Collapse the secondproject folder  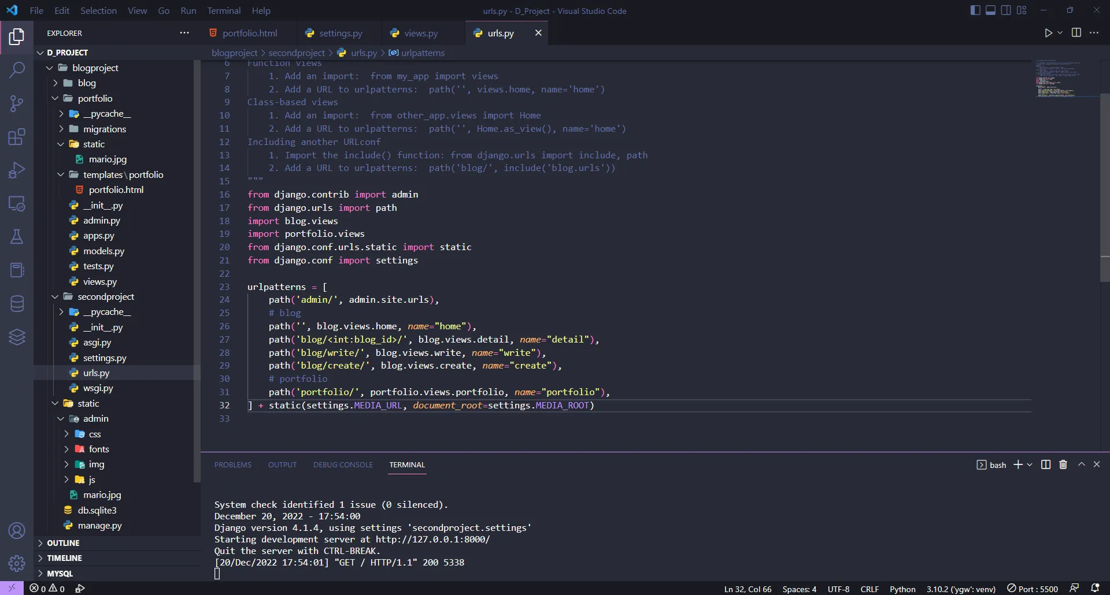pyautogui.click(x=55, y=297)
